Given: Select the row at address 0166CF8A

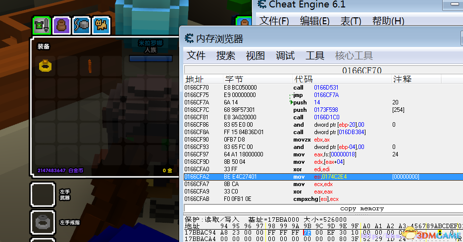Looking at the screenshot, I should pyautogui.click(x=323, y=132).
